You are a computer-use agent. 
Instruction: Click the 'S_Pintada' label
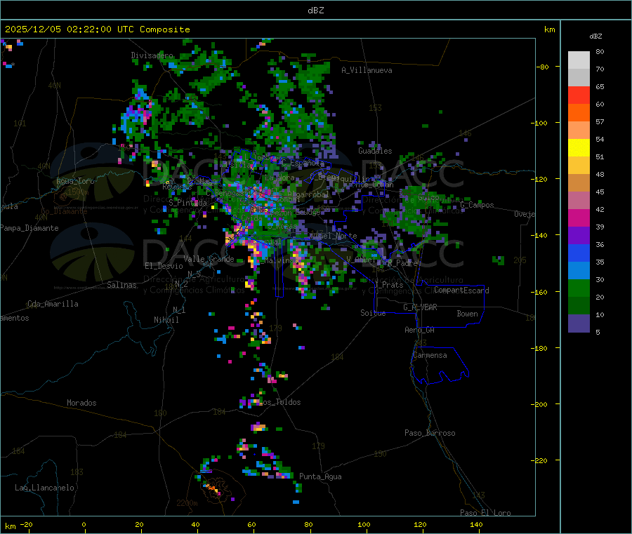187,203
